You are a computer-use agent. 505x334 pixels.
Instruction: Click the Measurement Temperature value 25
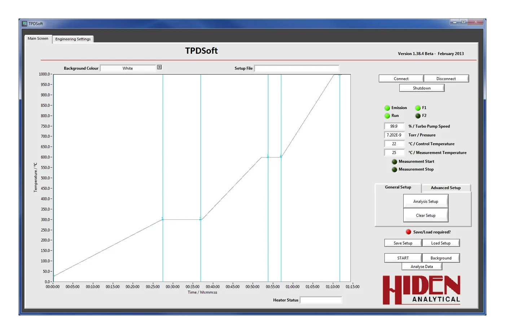(x=394, y=153)
